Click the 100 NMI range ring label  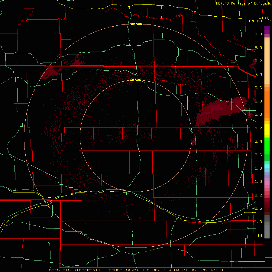coord(136,24)
